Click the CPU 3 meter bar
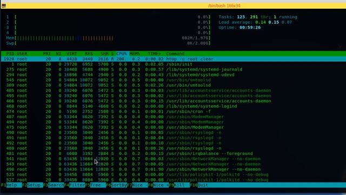 108,28
